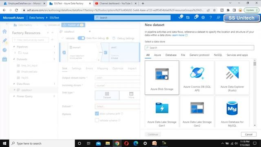Screen dimensions: 261x147
Task: Select the dataflow1 tree item
Action: tap(27, 90)
